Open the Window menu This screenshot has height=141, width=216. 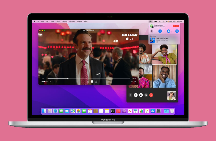tap(79, 22)
